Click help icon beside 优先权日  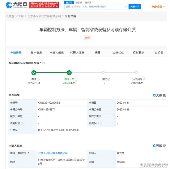pyautogui.click(x=101, y=123)
